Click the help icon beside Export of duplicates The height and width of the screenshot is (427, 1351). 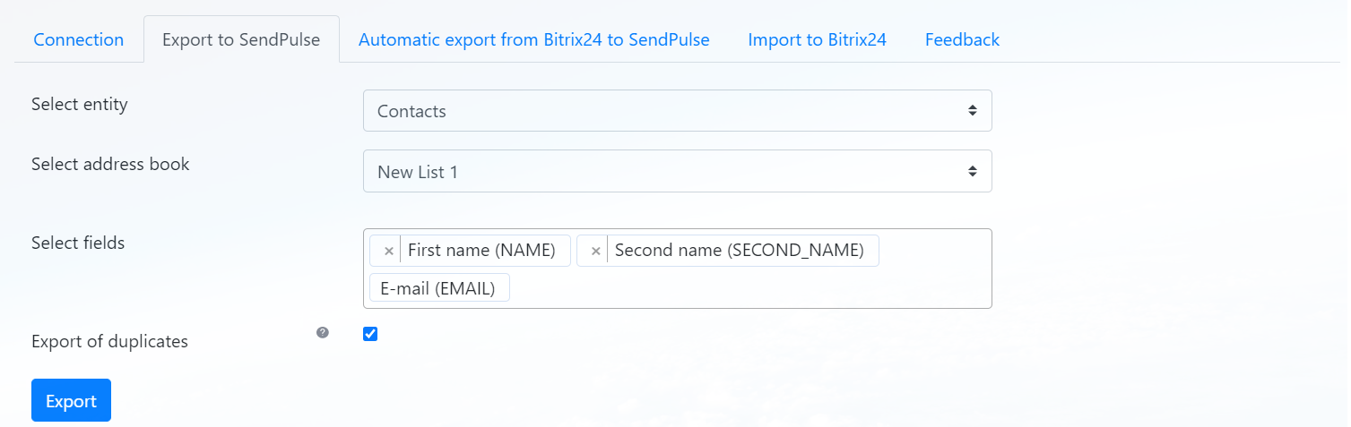click(x=323, y=333)
